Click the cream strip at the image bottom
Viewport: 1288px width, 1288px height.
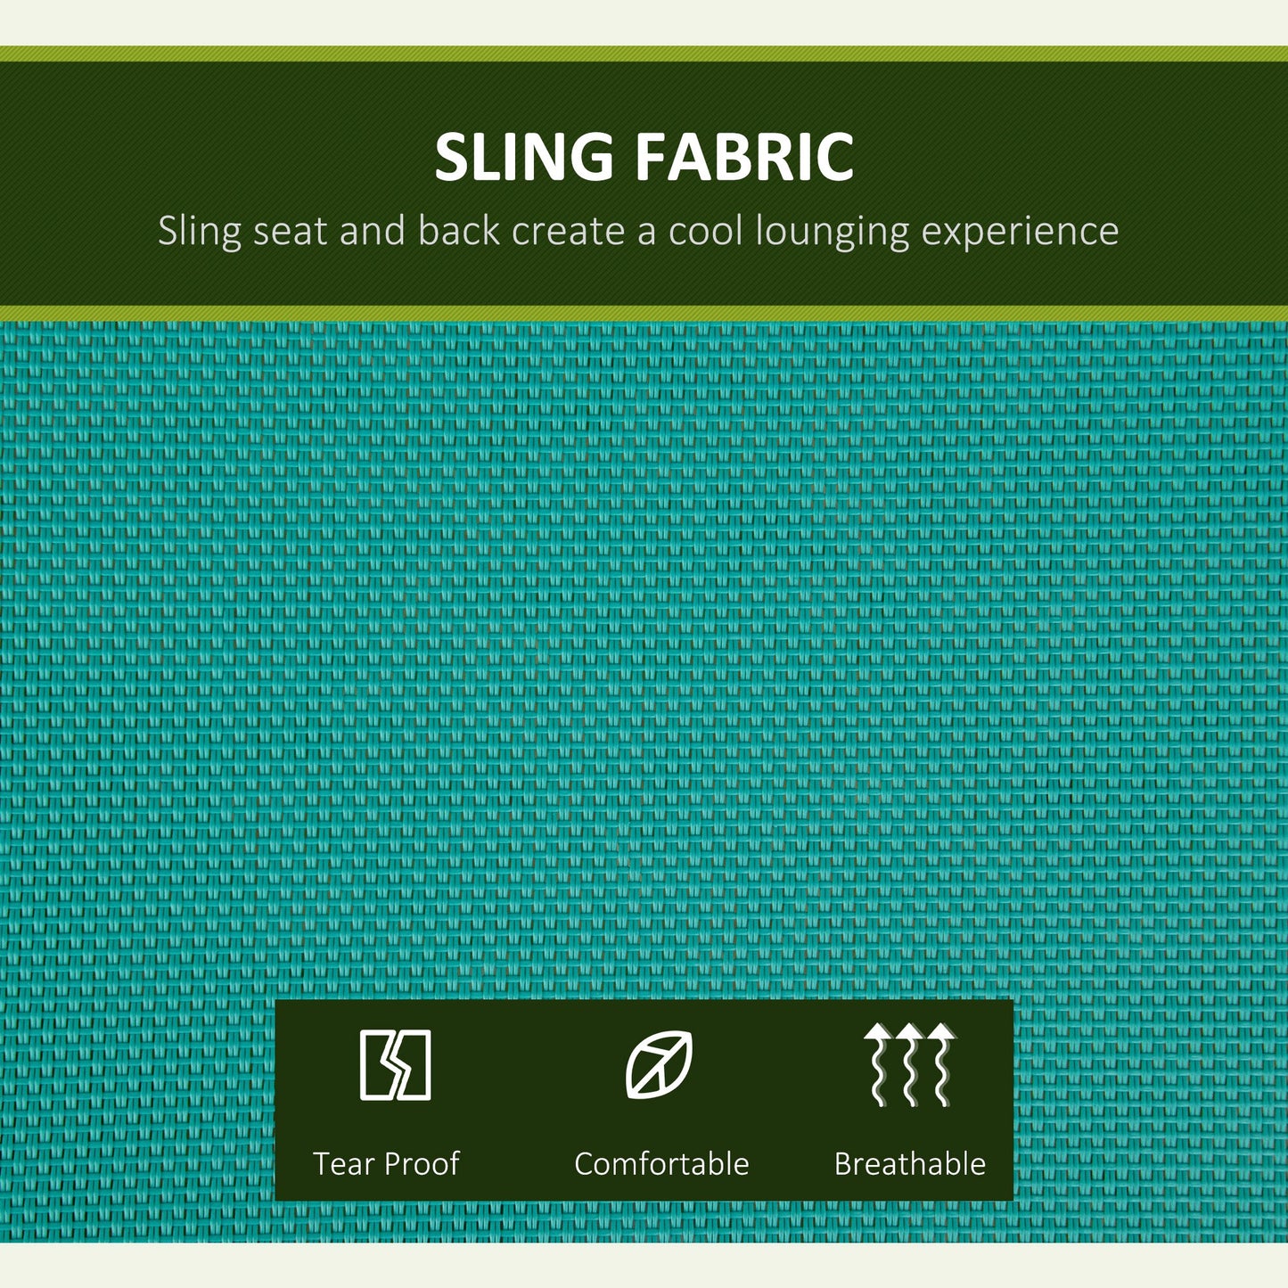(644, 1266)
